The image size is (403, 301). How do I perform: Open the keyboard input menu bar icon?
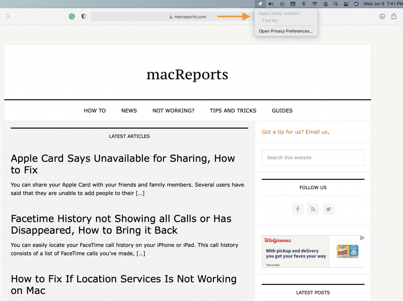(x=293, y=4)
